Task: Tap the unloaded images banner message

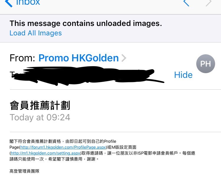Action: 86,23
